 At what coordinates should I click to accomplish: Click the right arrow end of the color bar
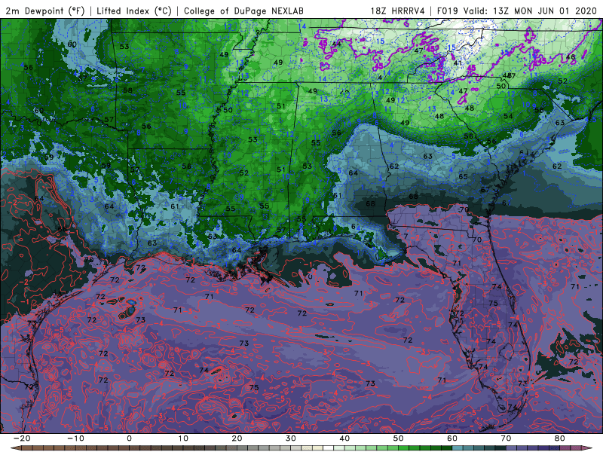point(589,447)
